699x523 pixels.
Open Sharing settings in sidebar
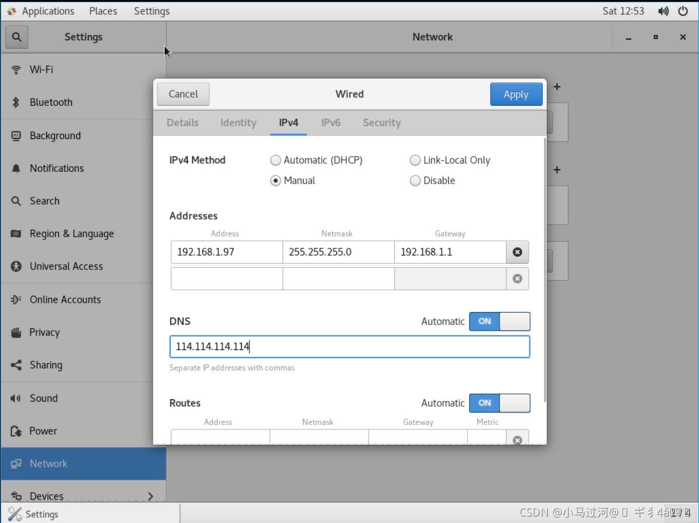click(x=46, y=365)
